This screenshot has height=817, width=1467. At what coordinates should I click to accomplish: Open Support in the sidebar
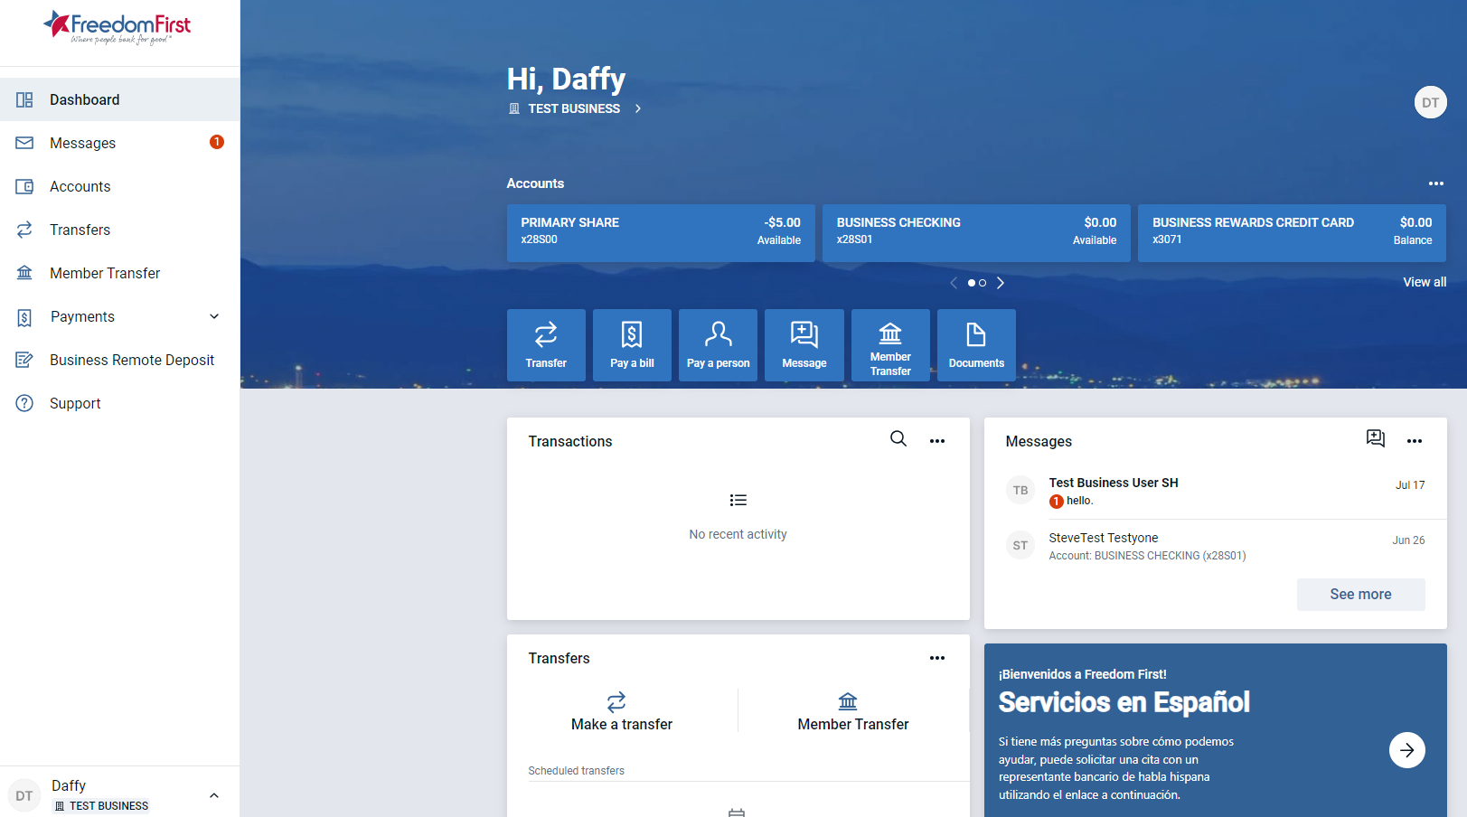coord(119,403)
